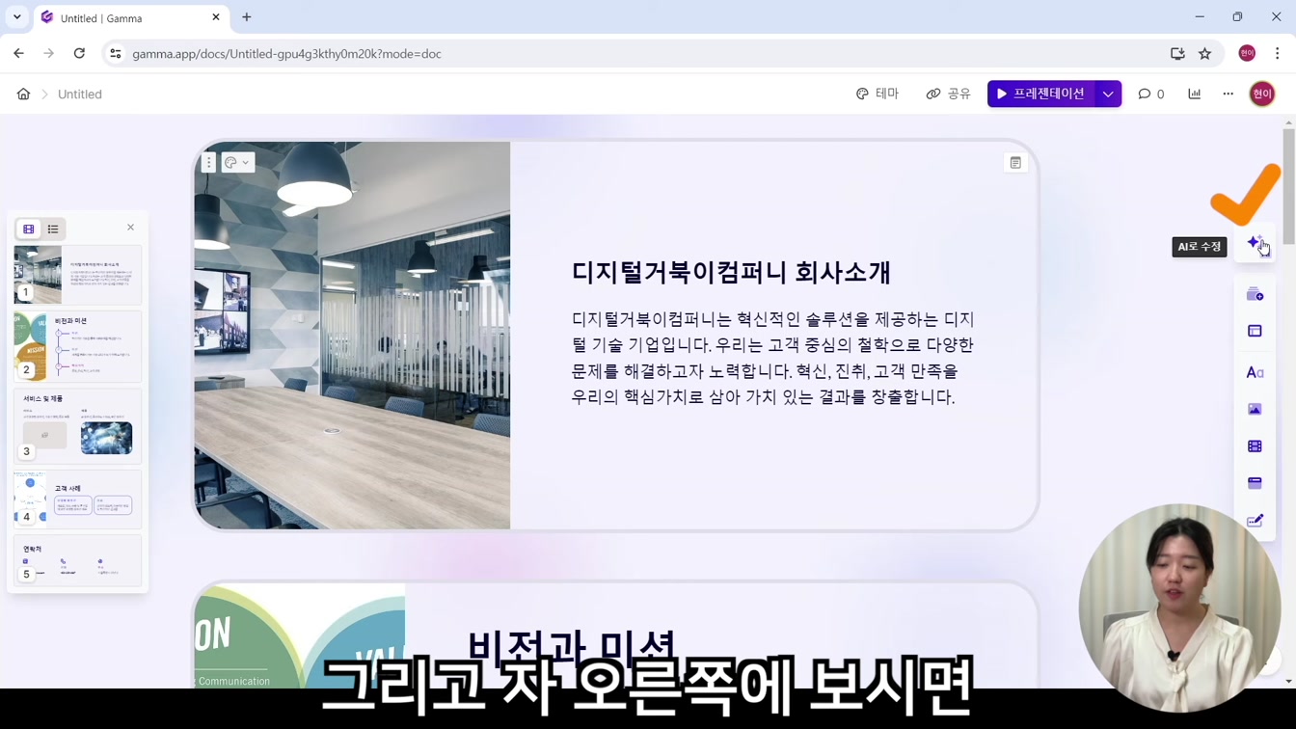Open a new browser tab
The image size is (1296, 729).
[x=247, y=17]
